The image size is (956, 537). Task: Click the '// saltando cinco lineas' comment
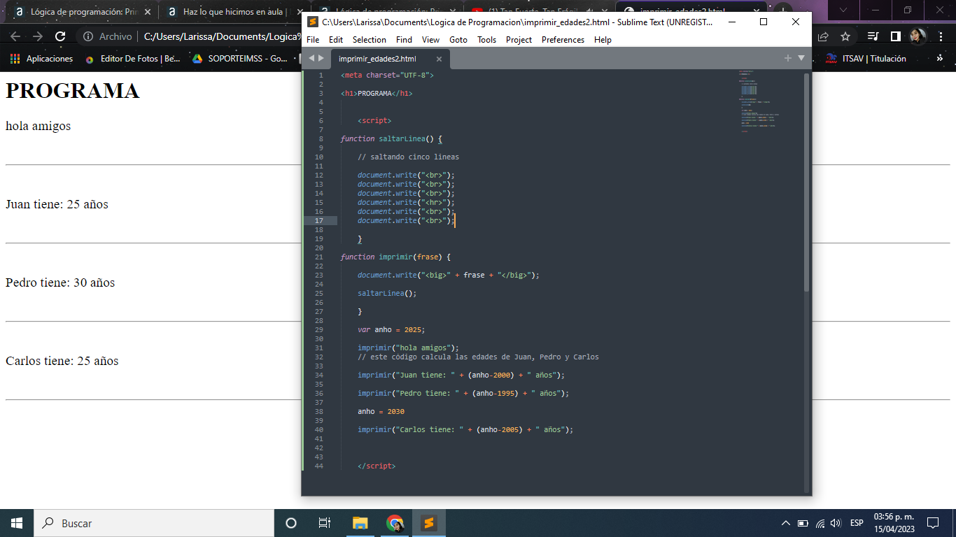click(408, 157)
